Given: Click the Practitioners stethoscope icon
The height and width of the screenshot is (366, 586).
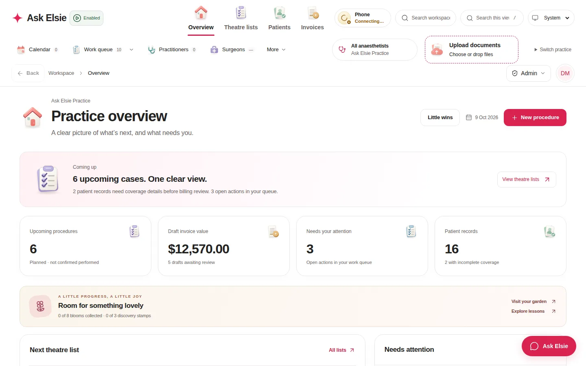Looking at the screenshot, I should tap(151, 50).
